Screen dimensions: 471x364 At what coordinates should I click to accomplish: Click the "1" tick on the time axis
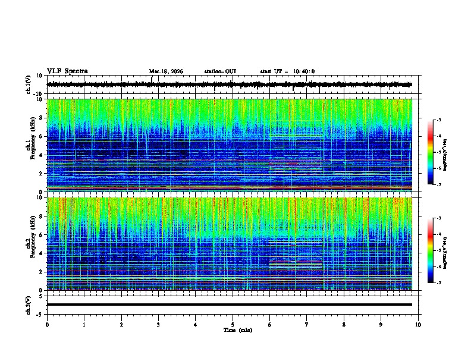[84, 325]
